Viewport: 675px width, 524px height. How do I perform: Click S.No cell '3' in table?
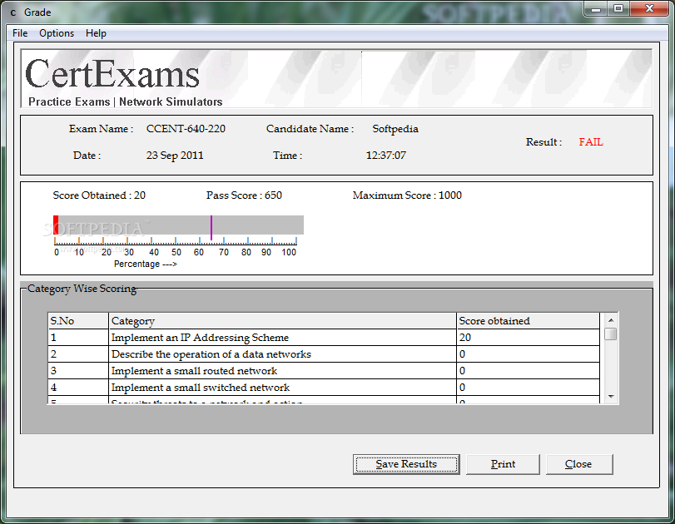click(78, 371)
